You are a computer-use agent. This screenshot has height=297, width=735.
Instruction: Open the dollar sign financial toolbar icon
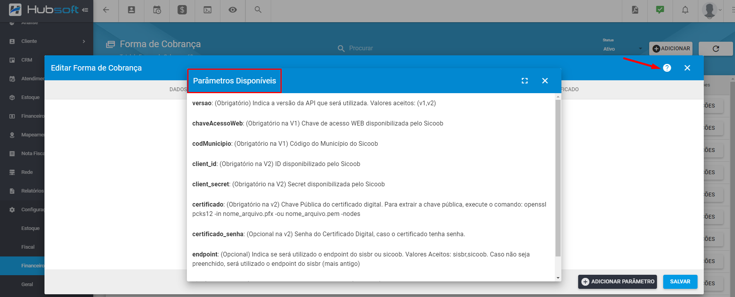point(182,10)
